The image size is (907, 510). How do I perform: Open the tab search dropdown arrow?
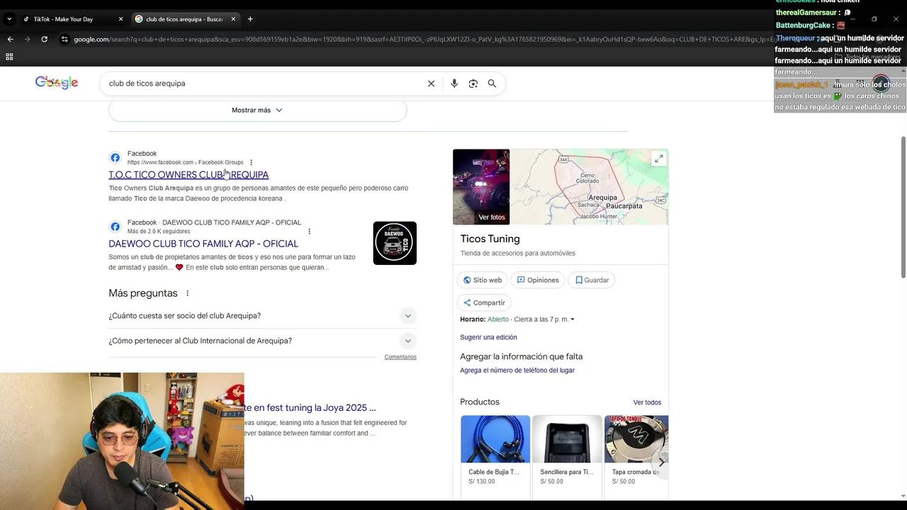pyautogui.click(x=9, y=19)
